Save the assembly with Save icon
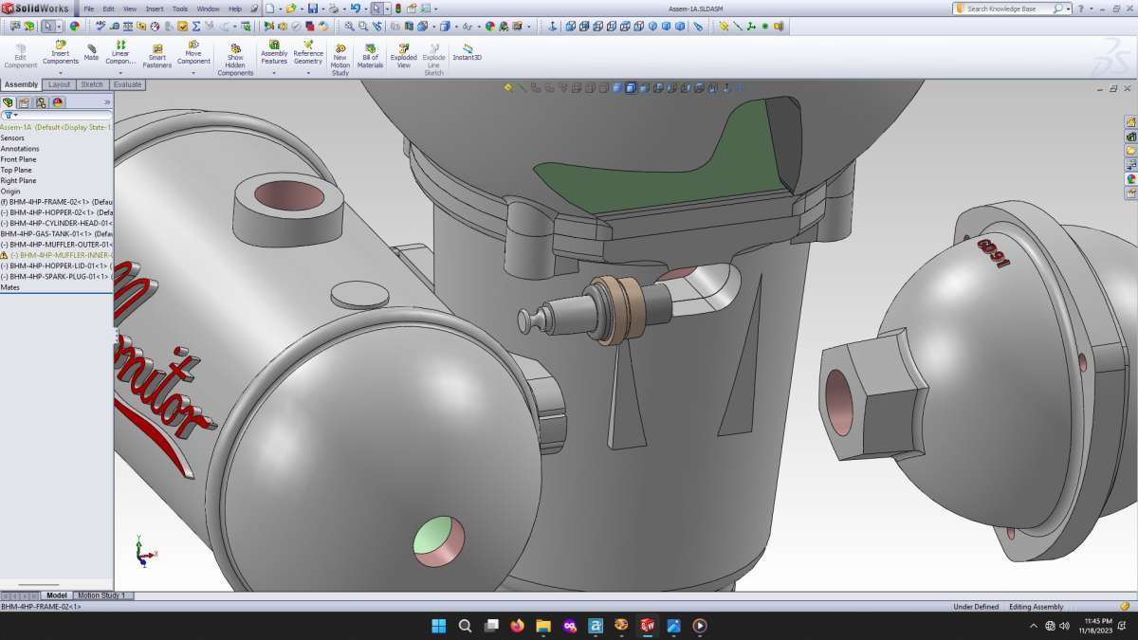 pyautogui.click(x=312, y=9)
